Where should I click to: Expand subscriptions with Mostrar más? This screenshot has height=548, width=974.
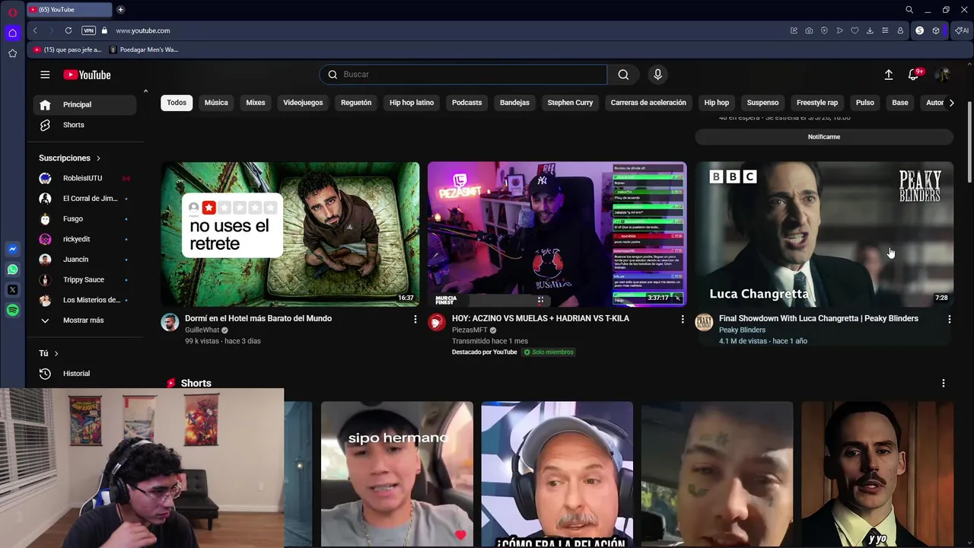(84, 320)
